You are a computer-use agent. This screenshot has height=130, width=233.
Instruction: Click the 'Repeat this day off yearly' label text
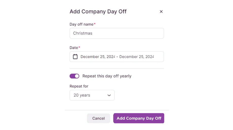107,76
